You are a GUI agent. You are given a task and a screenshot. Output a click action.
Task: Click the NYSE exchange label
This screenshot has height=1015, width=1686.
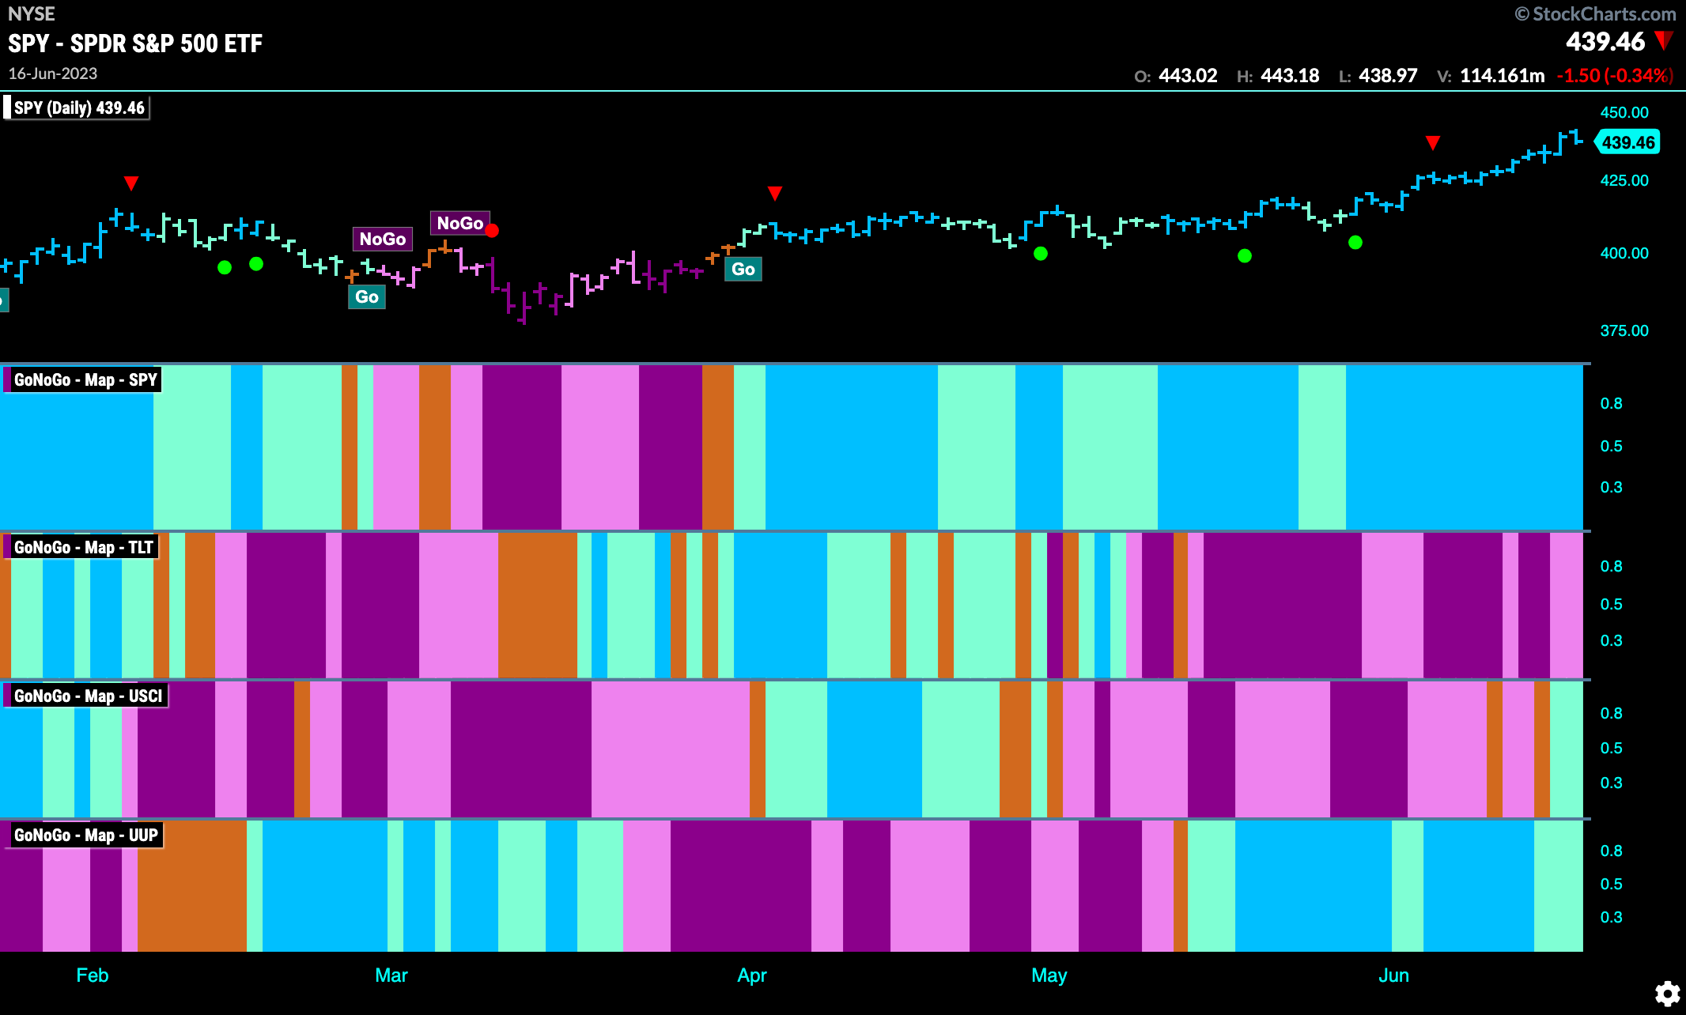click(32, 14)
